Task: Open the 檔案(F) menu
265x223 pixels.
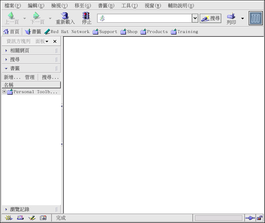Action: point(13,6)
